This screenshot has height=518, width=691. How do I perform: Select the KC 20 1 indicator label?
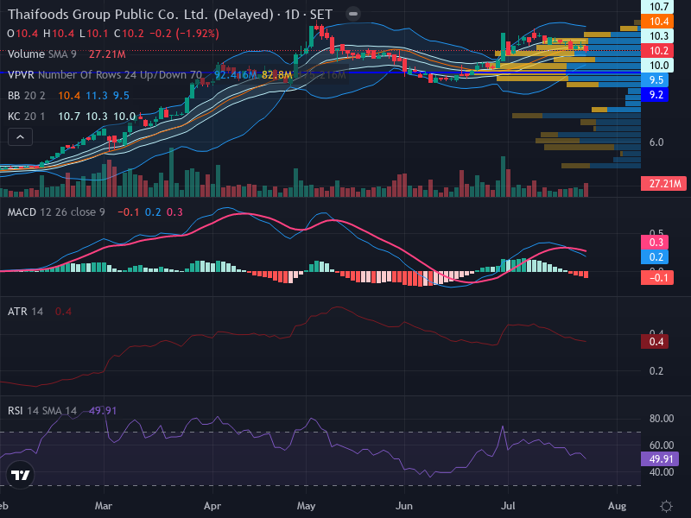(27, 117)
